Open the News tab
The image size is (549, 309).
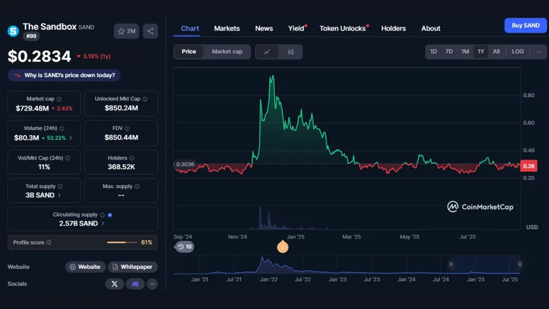[x=264, y=28]
